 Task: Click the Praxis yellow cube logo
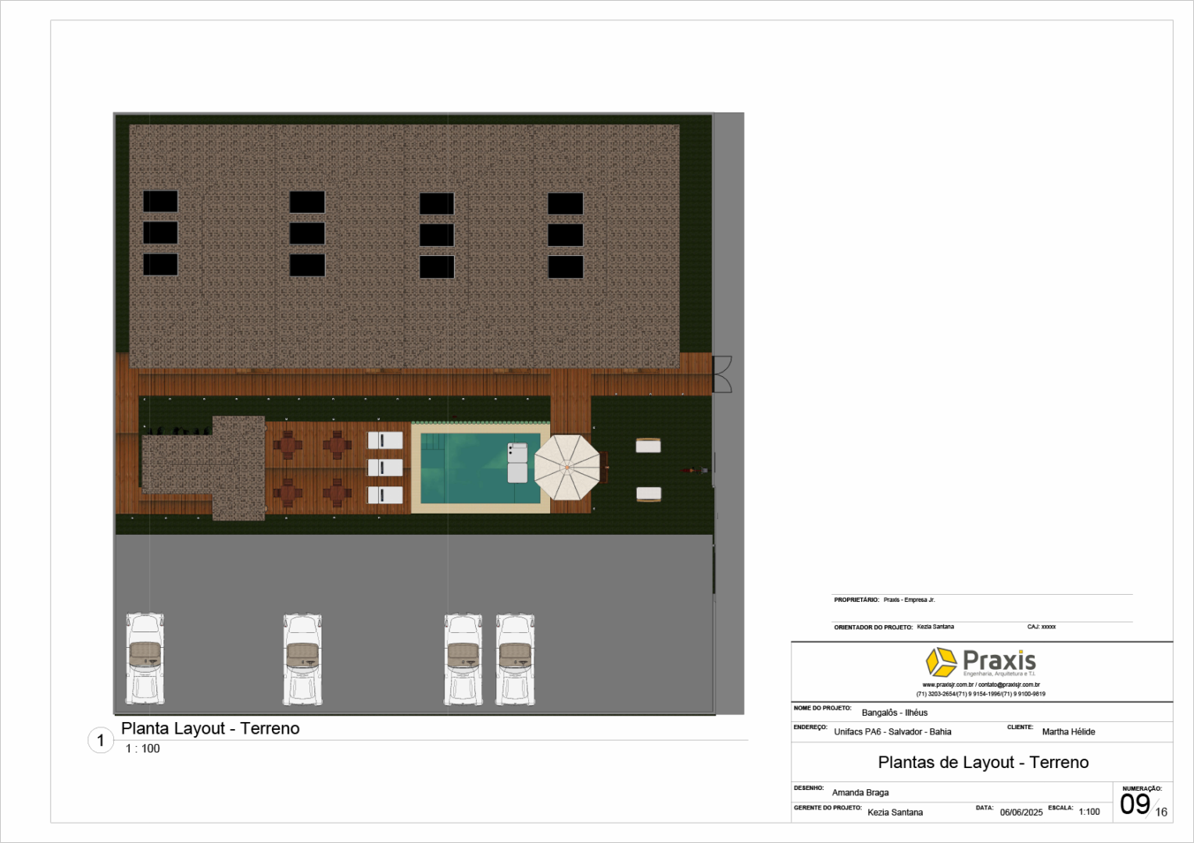(x=941, y=662)
